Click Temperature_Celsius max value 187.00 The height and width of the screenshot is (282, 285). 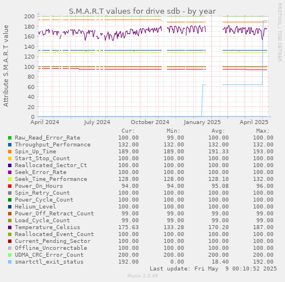[x=263, y=227]
